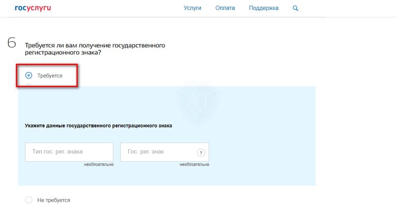Click "необязательно" under the type field

tap(99, 165)
